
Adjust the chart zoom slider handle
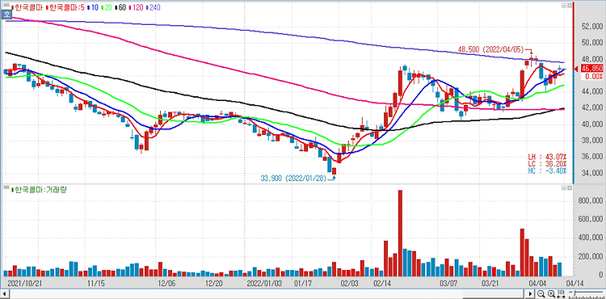[574, 293]
